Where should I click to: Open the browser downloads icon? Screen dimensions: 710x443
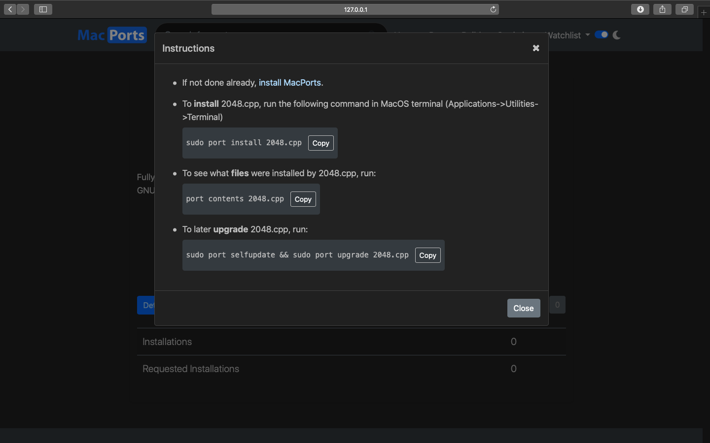click(x=640, y=9)
